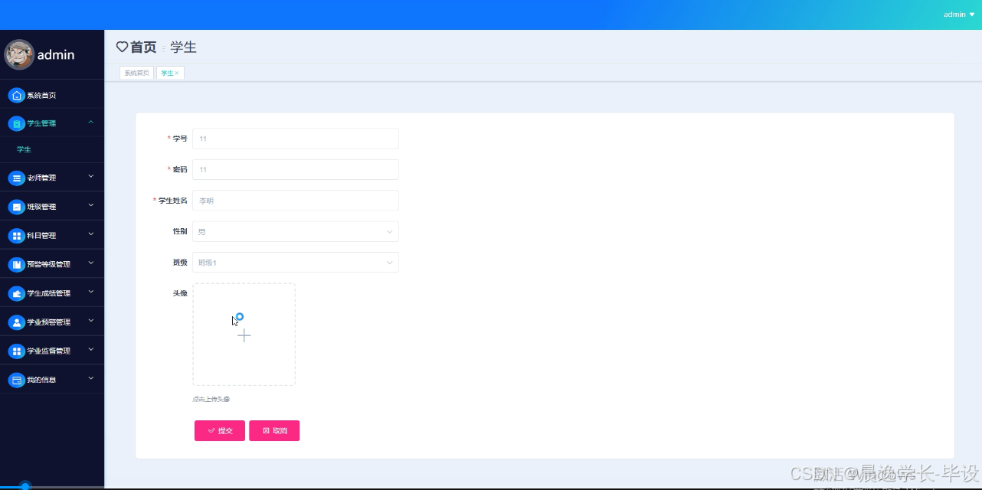
Task: Expand the 学业预警管理 menu chevron
Action: tap(91, 321)
